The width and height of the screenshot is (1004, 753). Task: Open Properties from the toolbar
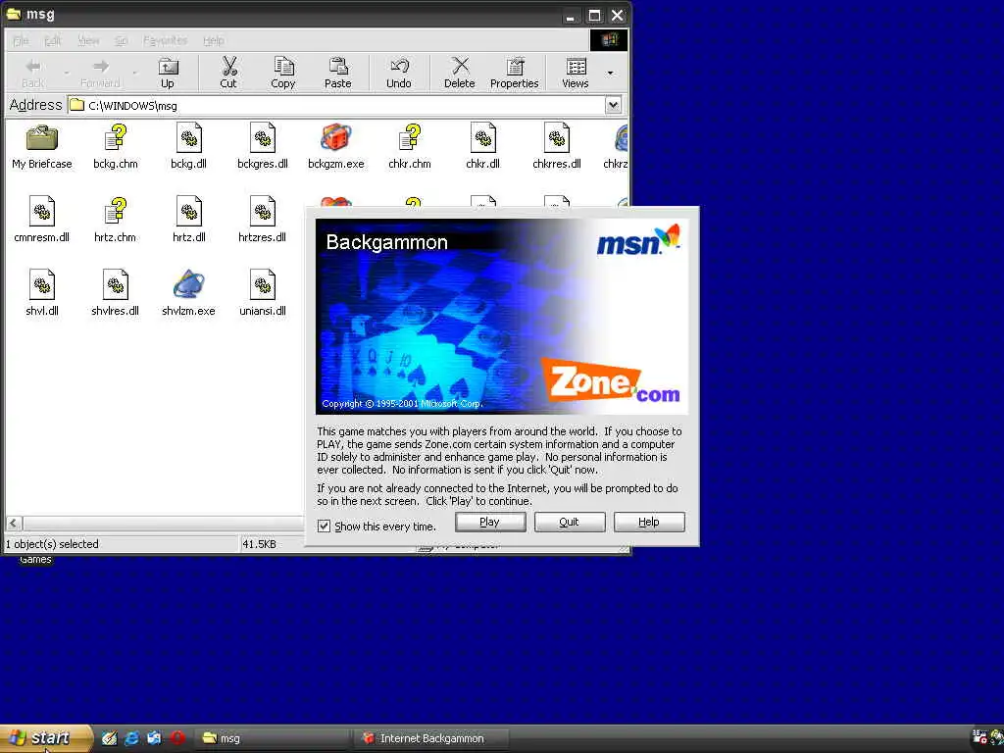pyautogui.click(x=514, y=73)
